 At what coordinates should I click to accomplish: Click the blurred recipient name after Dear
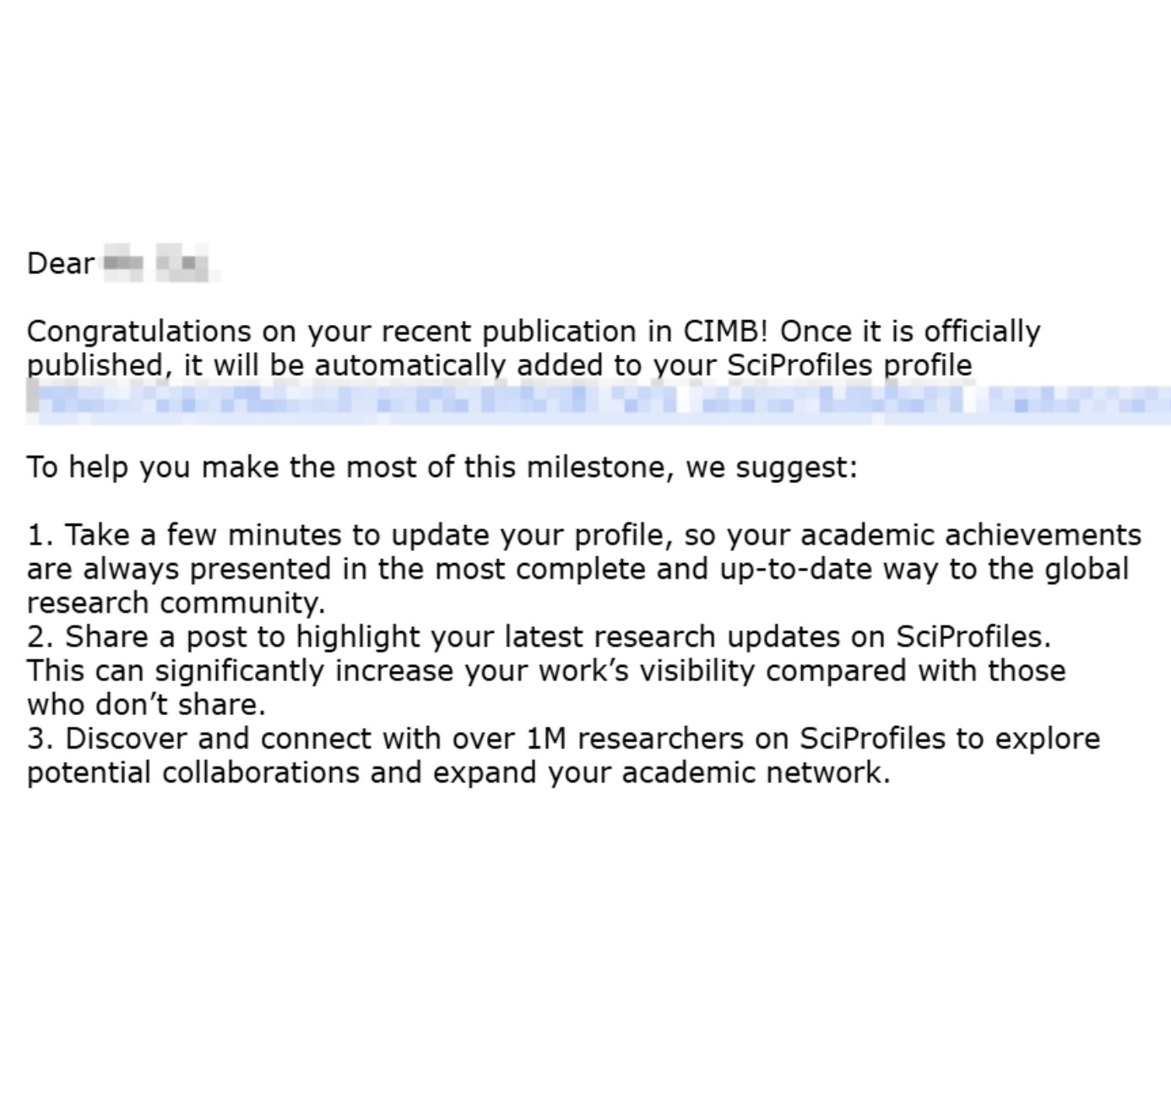156,263
